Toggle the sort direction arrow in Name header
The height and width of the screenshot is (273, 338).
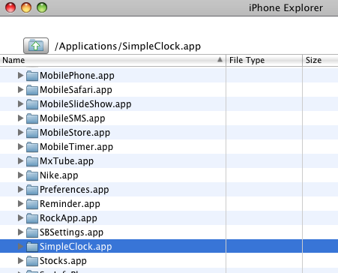(x=220, y=59)
